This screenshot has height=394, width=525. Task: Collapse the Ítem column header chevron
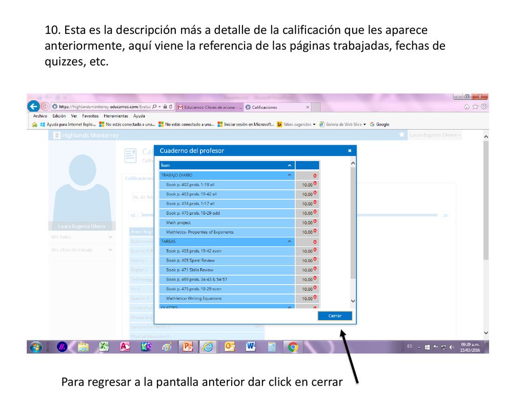click(290, 165)
